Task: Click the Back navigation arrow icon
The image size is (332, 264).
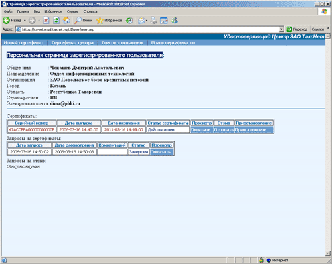Action: pos(7,21)
